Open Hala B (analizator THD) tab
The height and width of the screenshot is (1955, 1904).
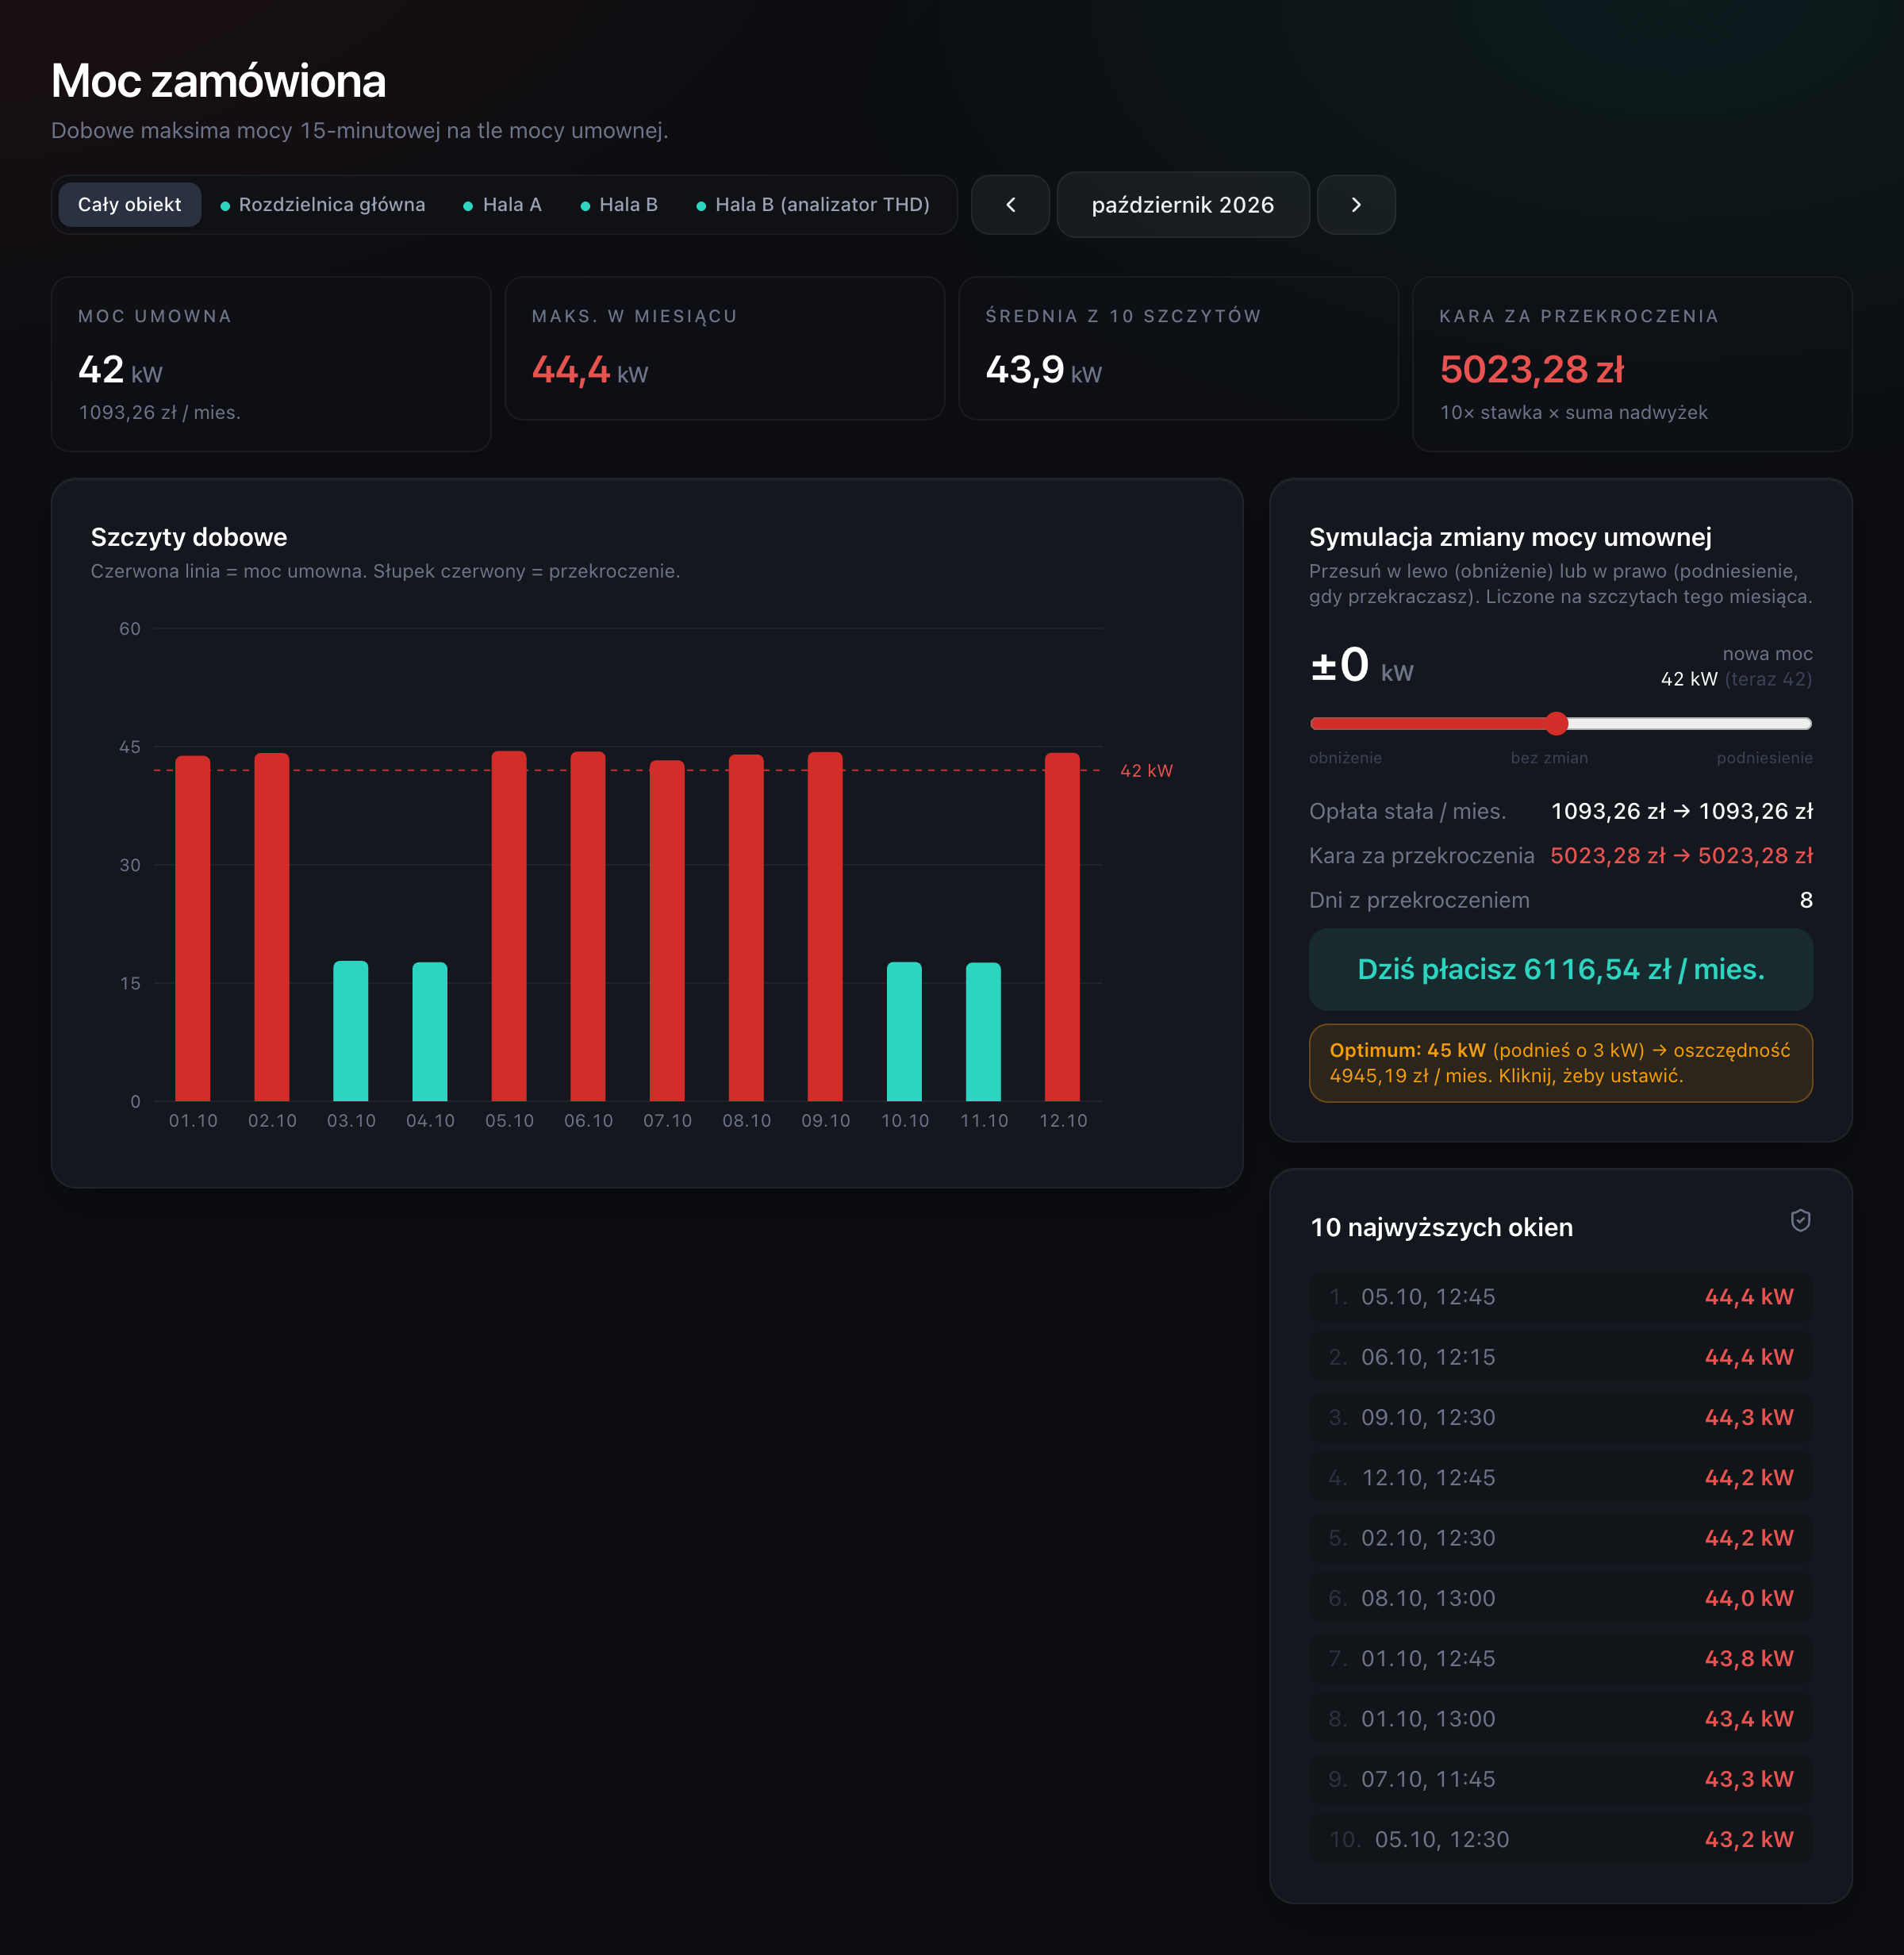coord(813,205)
